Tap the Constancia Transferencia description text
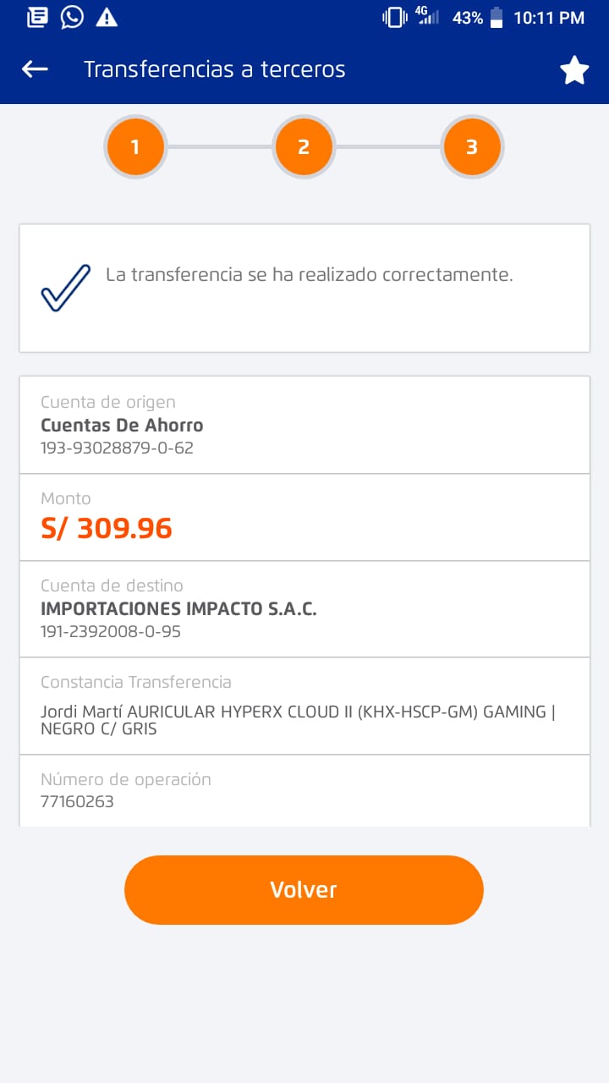The image size is (609, 1083). click(296, 720)
